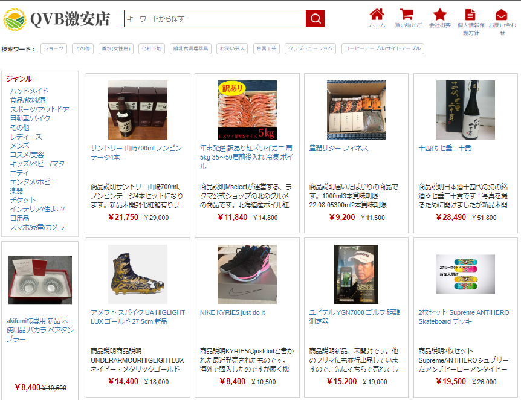Click the 商品説明サントリー山崎700ml description text
The width and height of the screenshot is (521, 400).
[137, 196]
